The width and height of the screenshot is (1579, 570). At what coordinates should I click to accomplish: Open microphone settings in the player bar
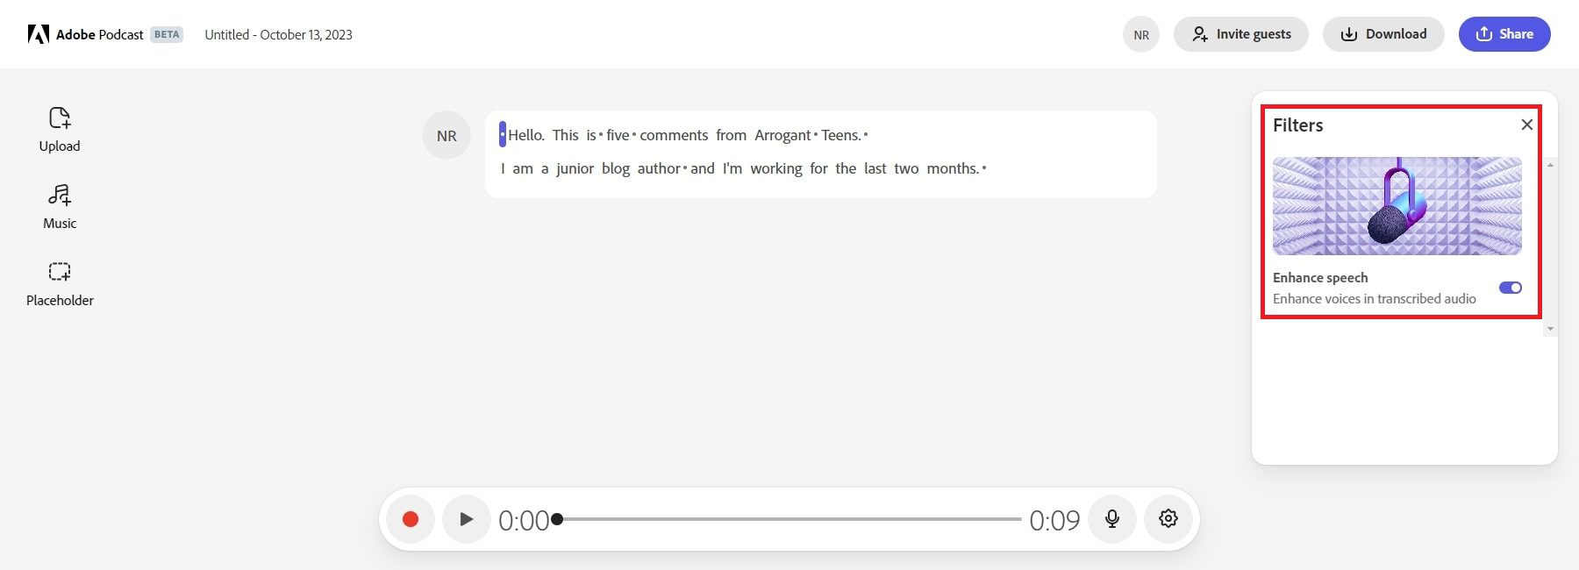pos(1112,519)
